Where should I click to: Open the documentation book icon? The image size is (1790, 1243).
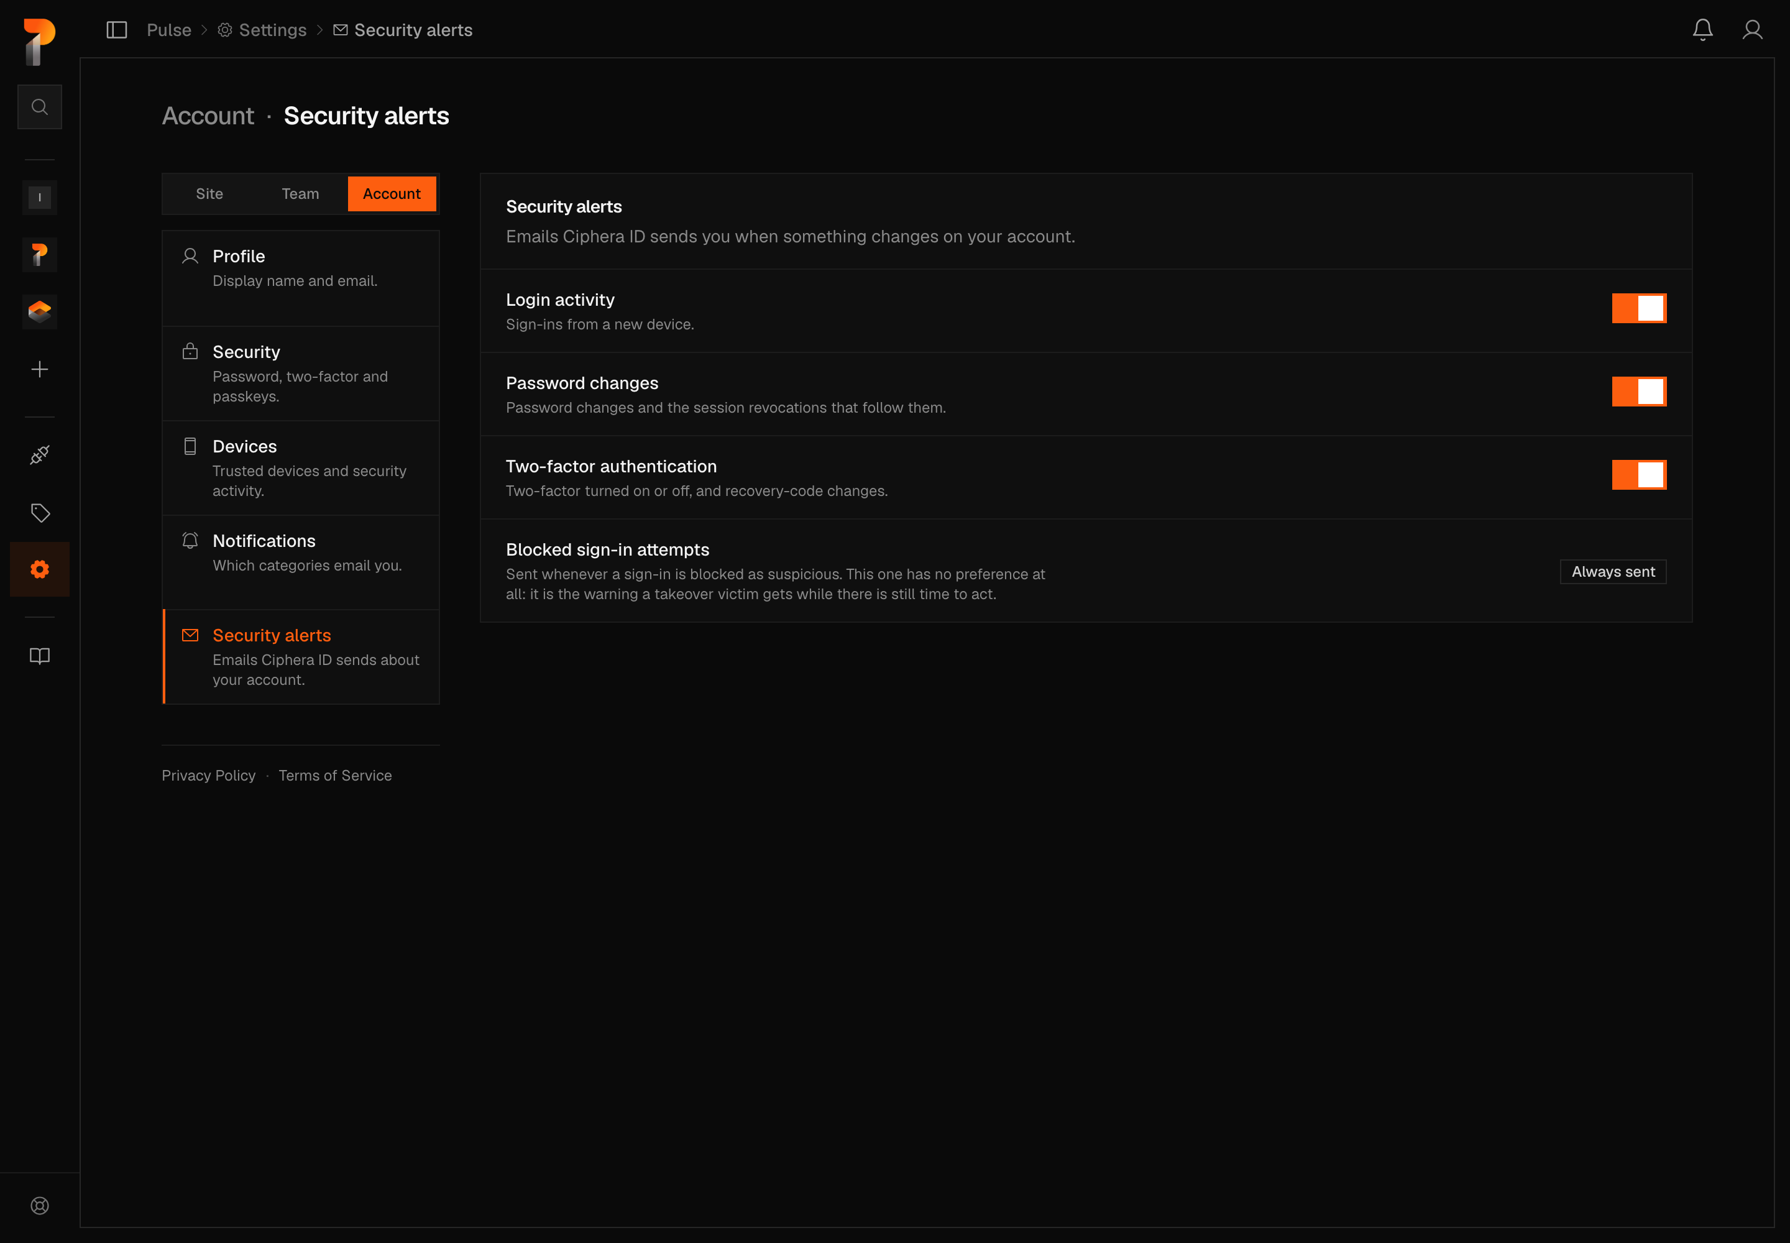pyautogui.click(x=40, y=656)
